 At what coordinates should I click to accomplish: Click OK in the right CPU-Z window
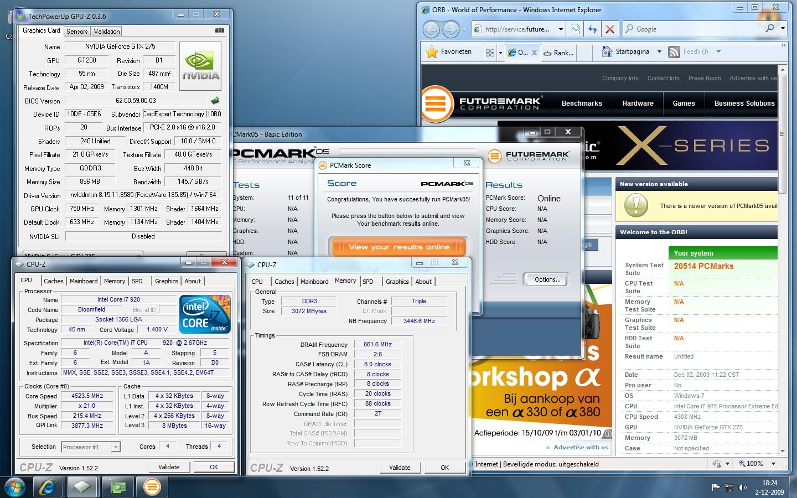coord(444,468)
